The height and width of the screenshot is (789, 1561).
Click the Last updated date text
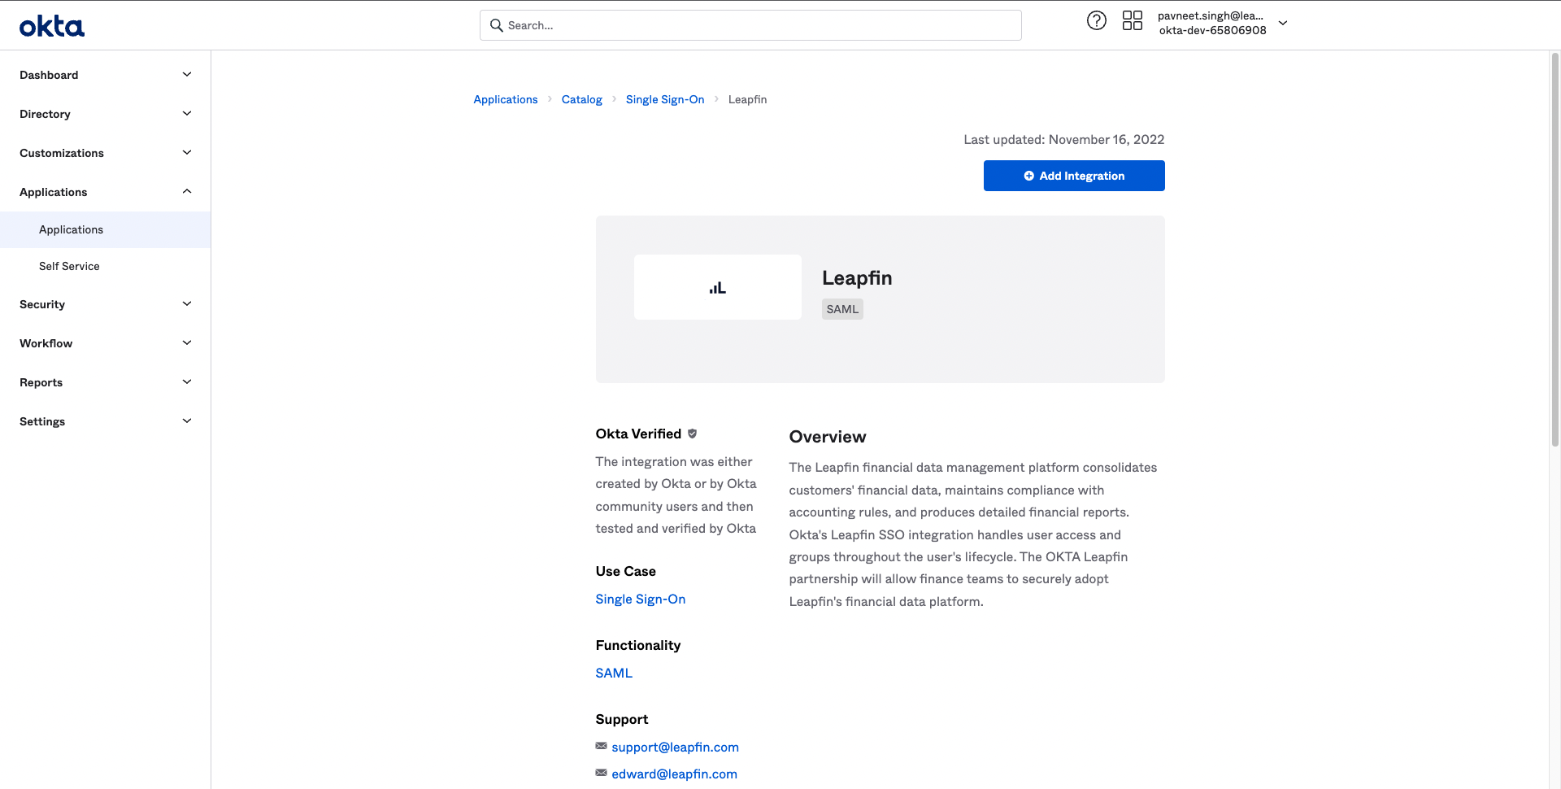pyautogui.click(x=1064, y=139)
